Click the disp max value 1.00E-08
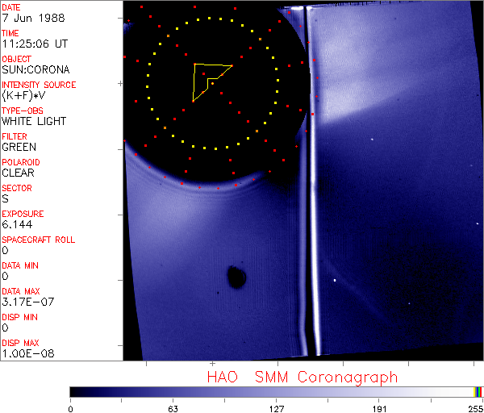Image resolution: width=484 pixels, height=413 pixels. [x=24, y=354]
